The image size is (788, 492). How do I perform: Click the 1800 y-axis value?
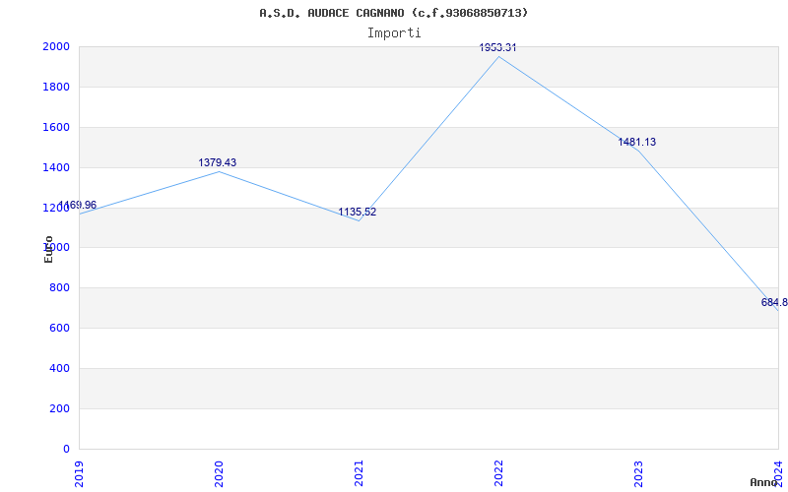tap(56, 87)
